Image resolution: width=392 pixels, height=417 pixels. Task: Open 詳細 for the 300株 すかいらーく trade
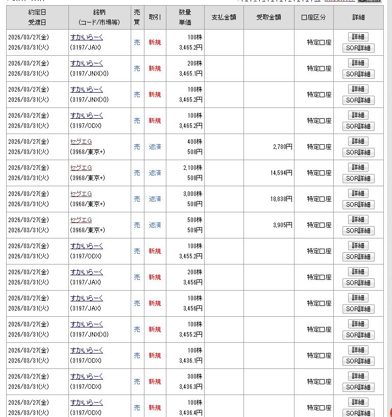[358, 376]
